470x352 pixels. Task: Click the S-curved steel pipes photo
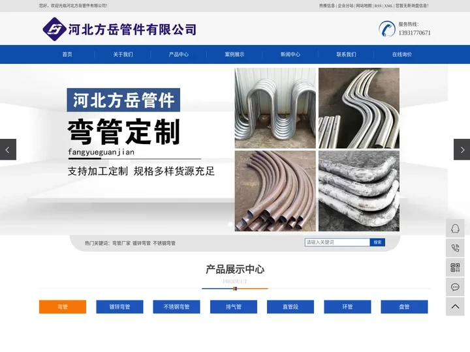(x=359, y=108)
